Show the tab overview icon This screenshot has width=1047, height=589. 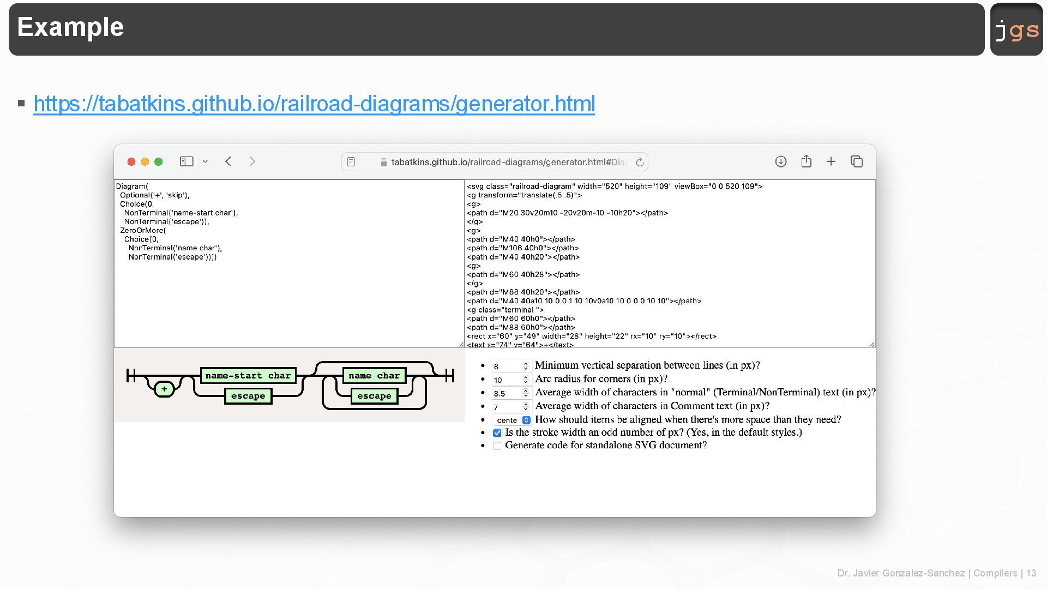[857, 161]
